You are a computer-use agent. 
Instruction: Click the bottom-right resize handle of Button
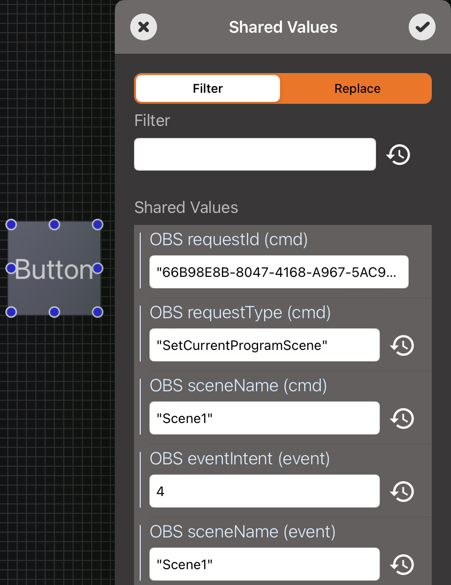click(98, 312)
